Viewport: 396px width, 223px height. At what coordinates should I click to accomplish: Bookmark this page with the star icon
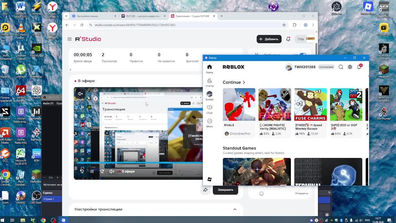[x=284, y=25]
